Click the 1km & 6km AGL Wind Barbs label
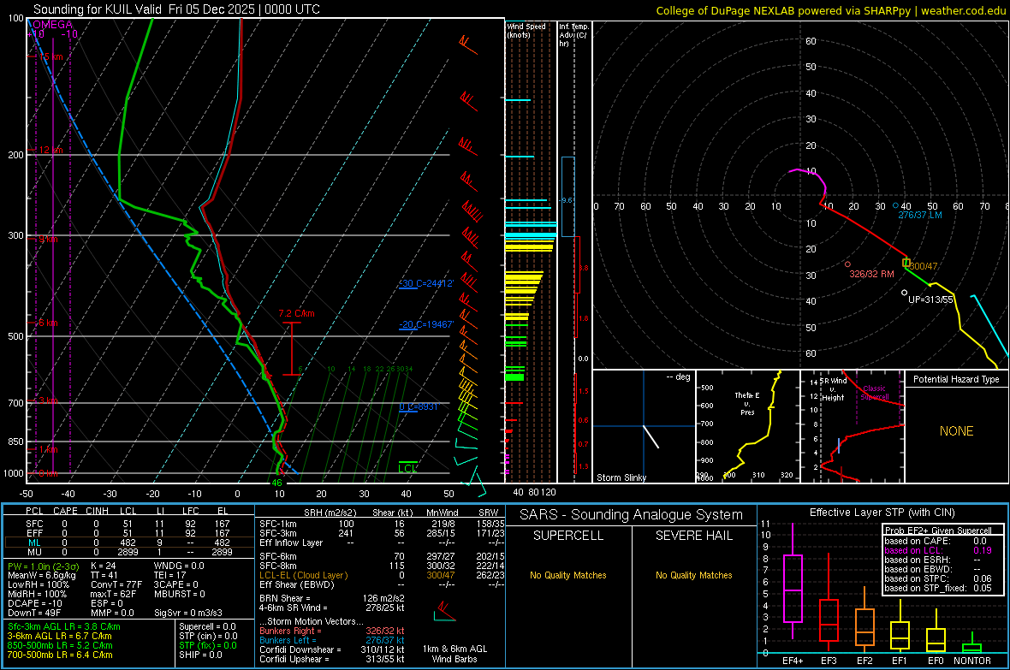The height and width of the screenshot is (670, 1010). pyautogui.click(x=454, y=654)
